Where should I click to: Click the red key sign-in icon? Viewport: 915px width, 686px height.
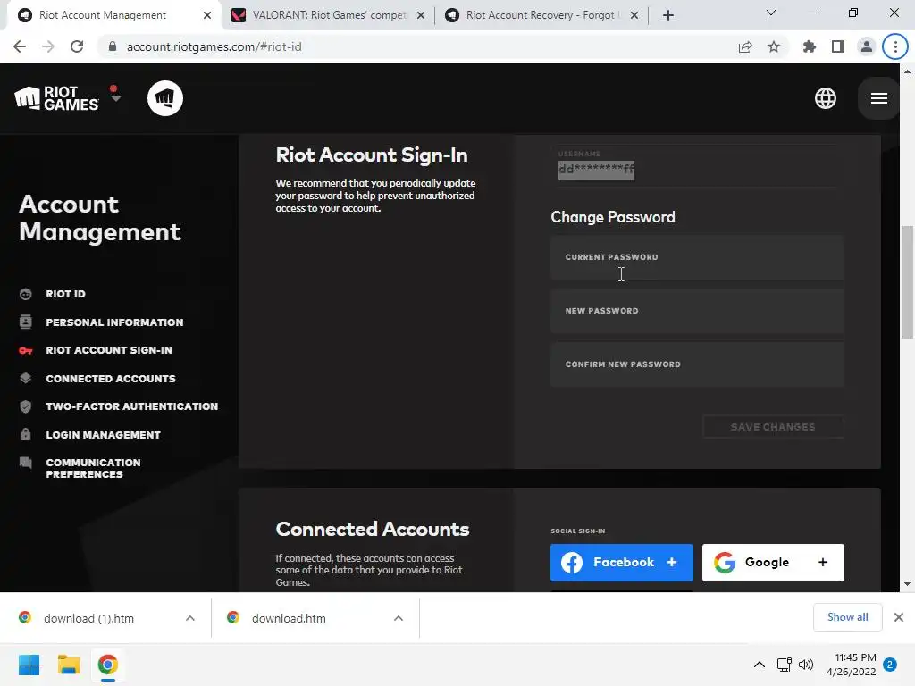point(26,350)
